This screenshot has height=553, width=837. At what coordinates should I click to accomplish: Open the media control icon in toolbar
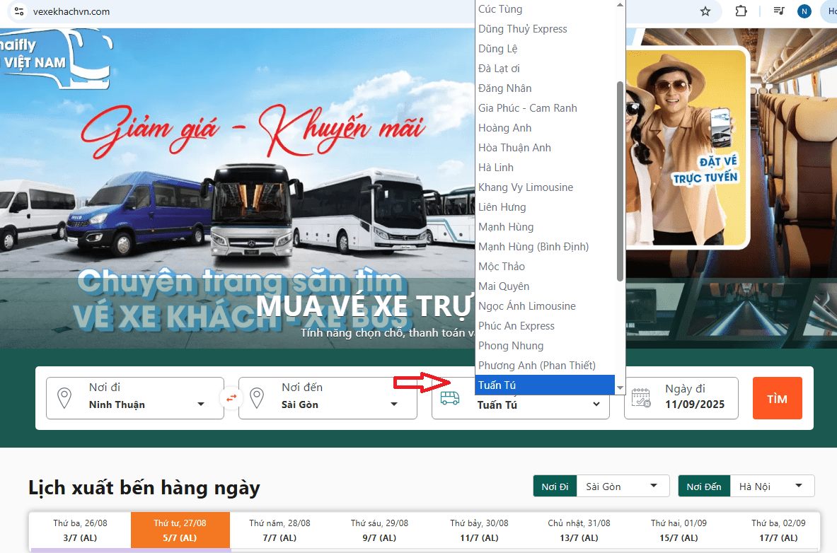779,11
